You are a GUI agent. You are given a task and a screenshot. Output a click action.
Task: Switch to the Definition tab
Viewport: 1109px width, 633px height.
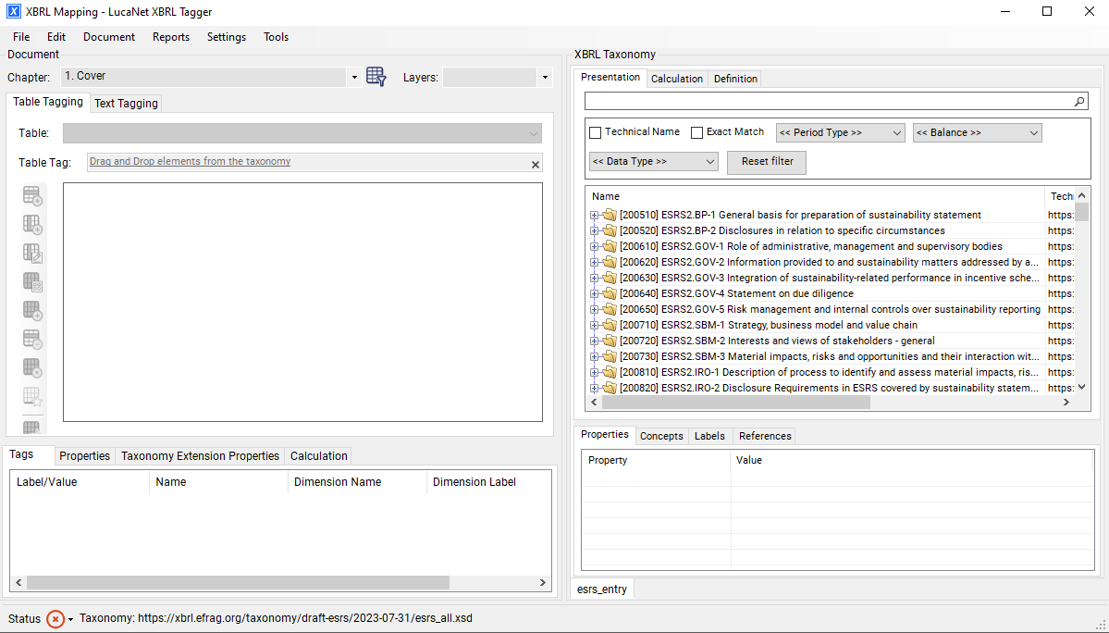pos(734,79)
